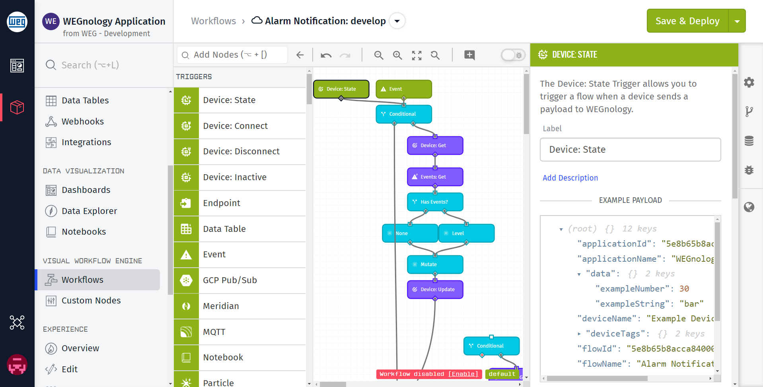Go back with the left arrow icon
The height and width of the screenshot is (387, 763).
click(x=300, y=55)
